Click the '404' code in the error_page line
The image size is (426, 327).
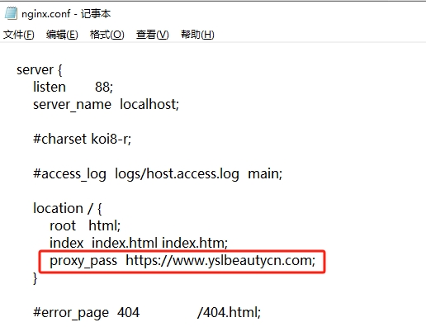(128, 313)
